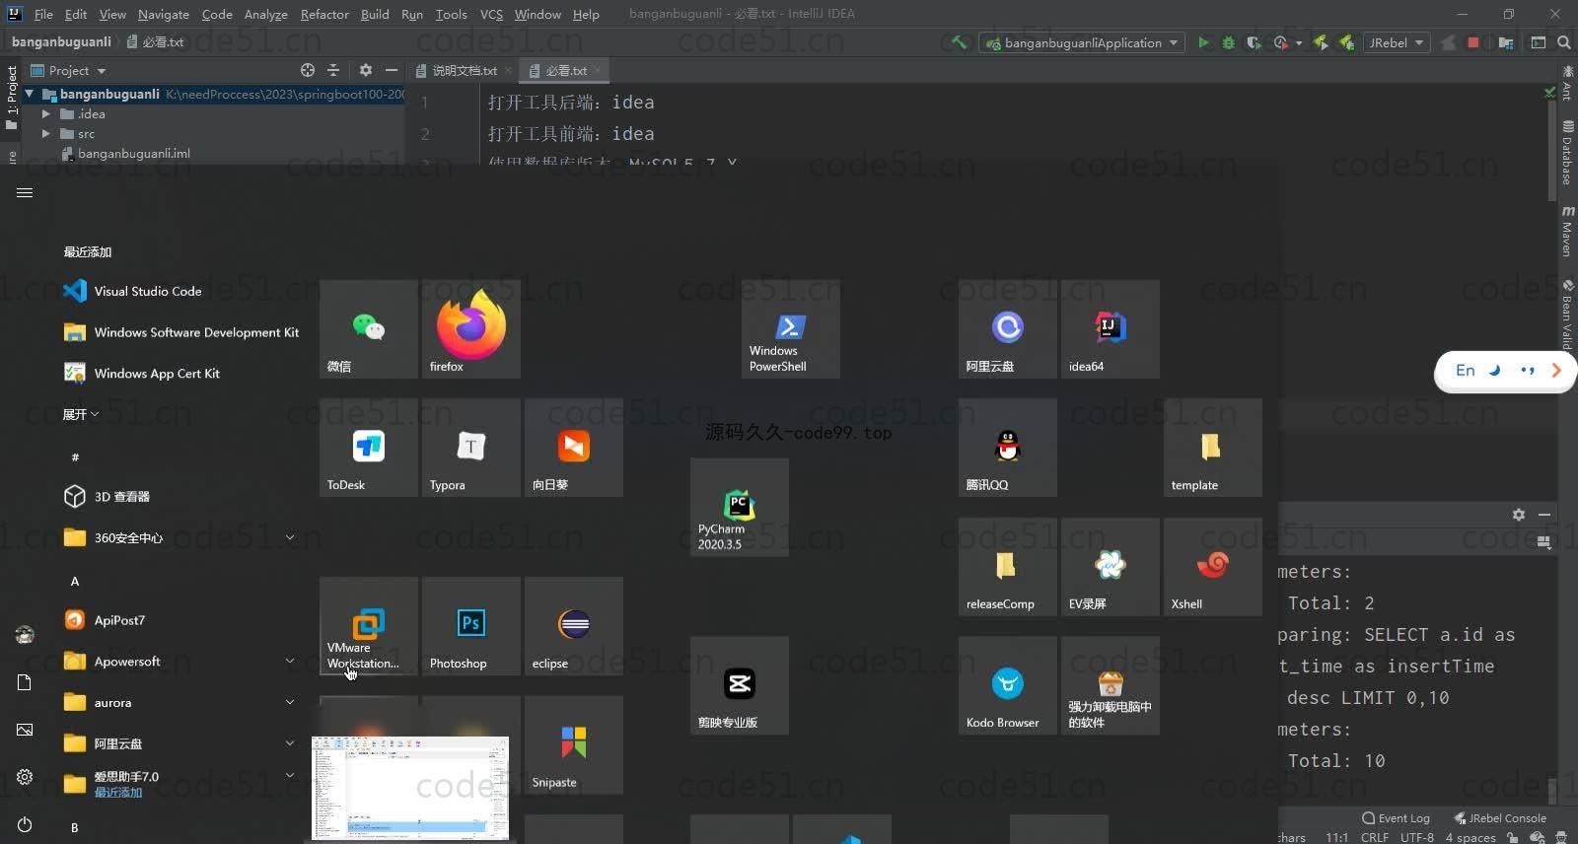
Task: Launch the idea64 tile
Action: click(1111, 329)
